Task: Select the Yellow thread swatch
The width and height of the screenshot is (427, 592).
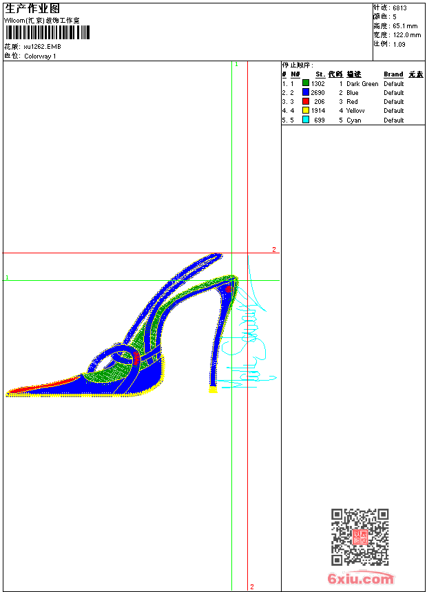Action: tap(306, 110)
